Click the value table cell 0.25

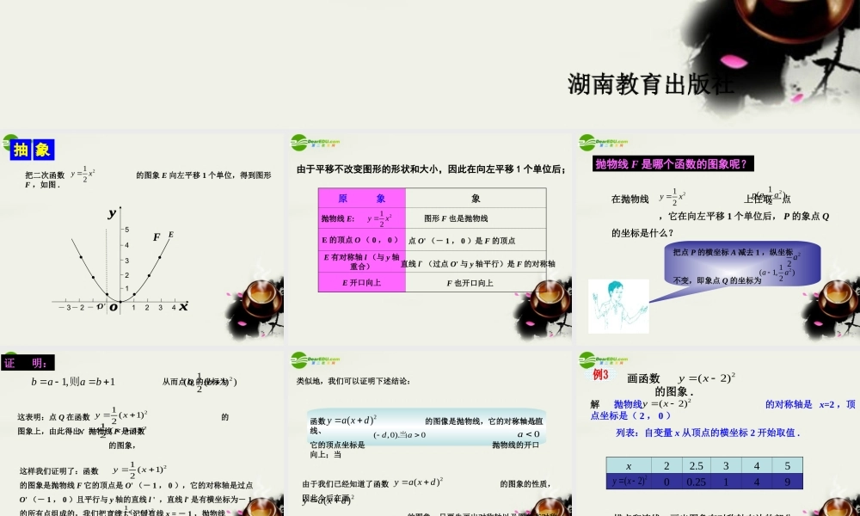(x=696, y=482)
